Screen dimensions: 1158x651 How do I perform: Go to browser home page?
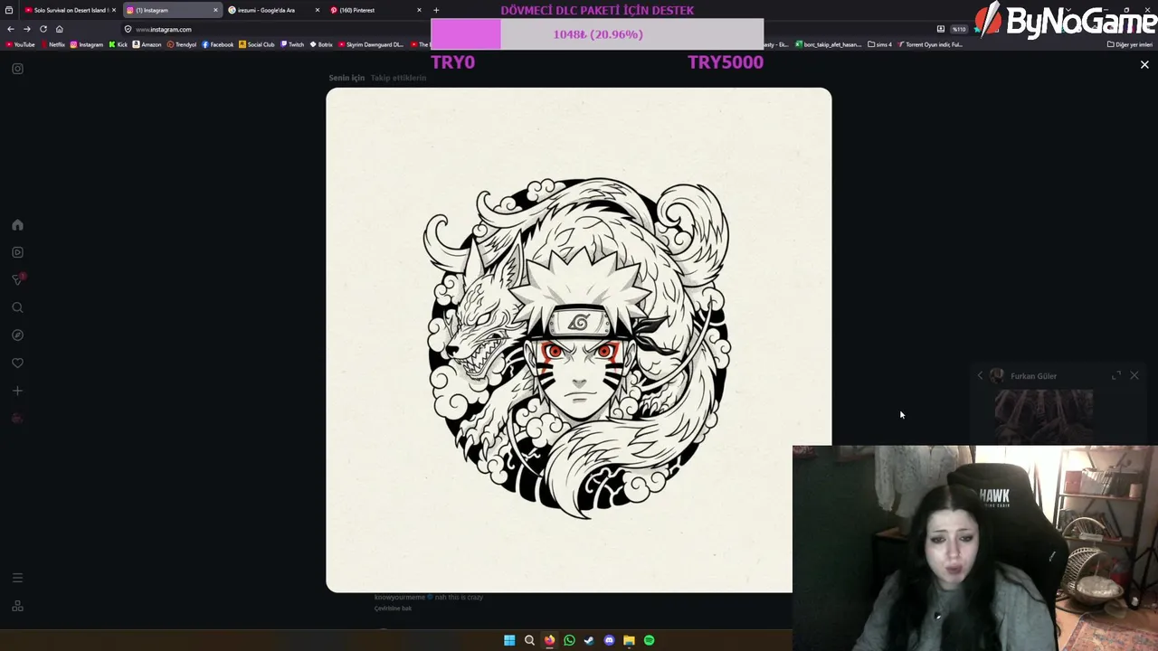pos(60,29)
